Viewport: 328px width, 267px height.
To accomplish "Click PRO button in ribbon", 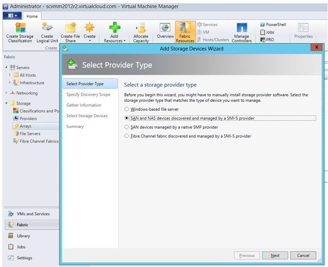I will click(267, 40).
